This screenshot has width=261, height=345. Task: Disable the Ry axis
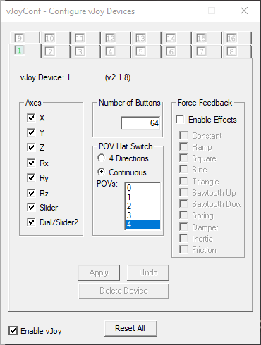coord(31,178)
